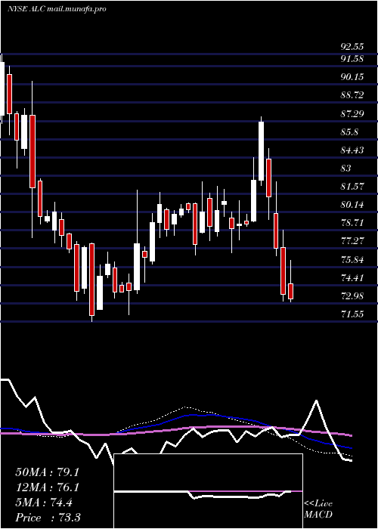378x529 pixels.
Task: Select the 81.57 price axis label
Action: click(352, 186)
